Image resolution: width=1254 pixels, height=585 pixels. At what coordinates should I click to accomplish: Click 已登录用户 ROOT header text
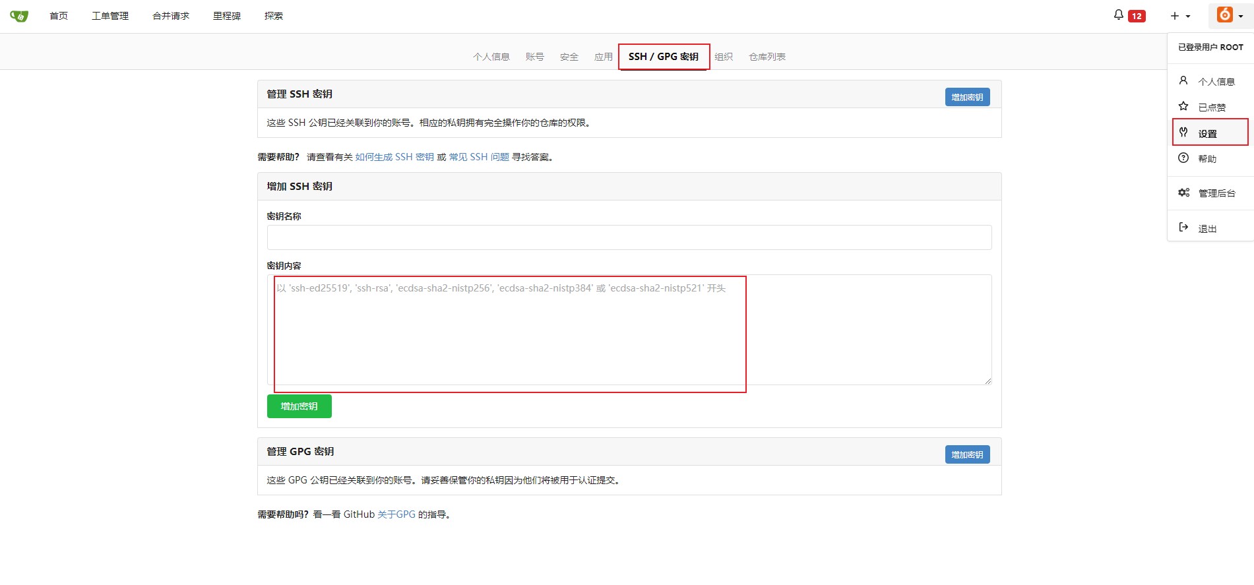[1210, 47]
